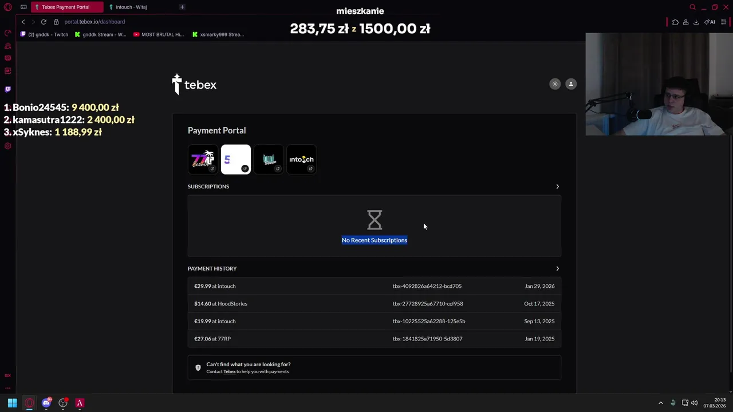This screenshot has width=733, height=412.
Task: Open the teal-logo store thumbnail
Action: [269, 160]
